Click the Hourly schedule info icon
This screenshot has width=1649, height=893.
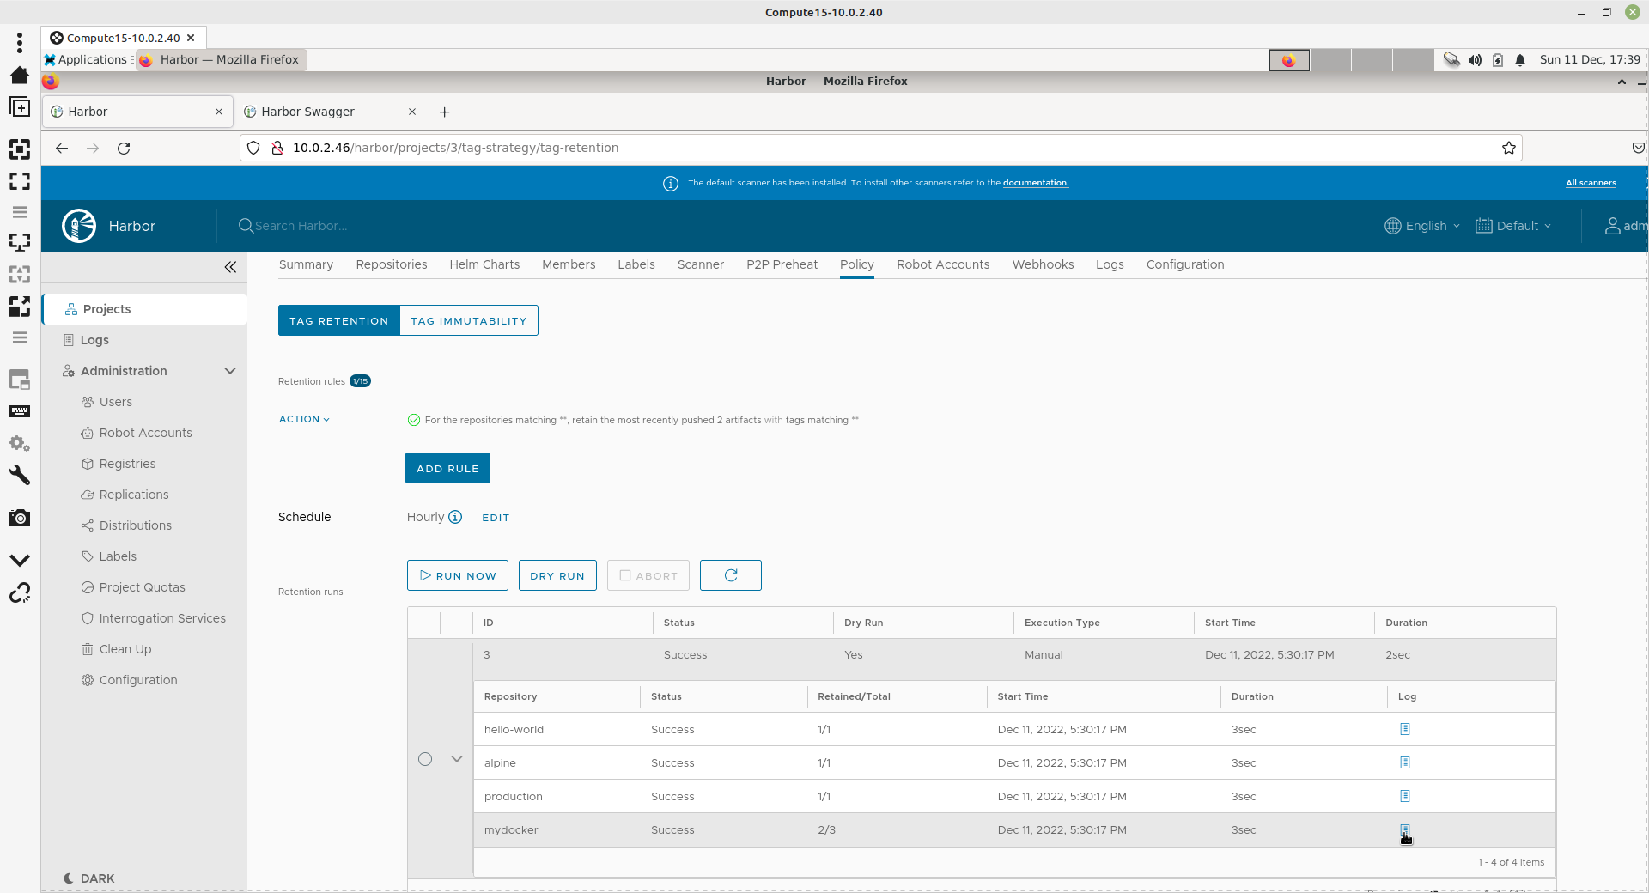point(455,517)
